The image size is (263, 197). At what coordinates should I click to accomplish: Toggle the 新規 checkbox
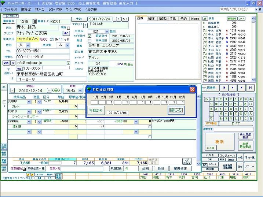point(90,41)
